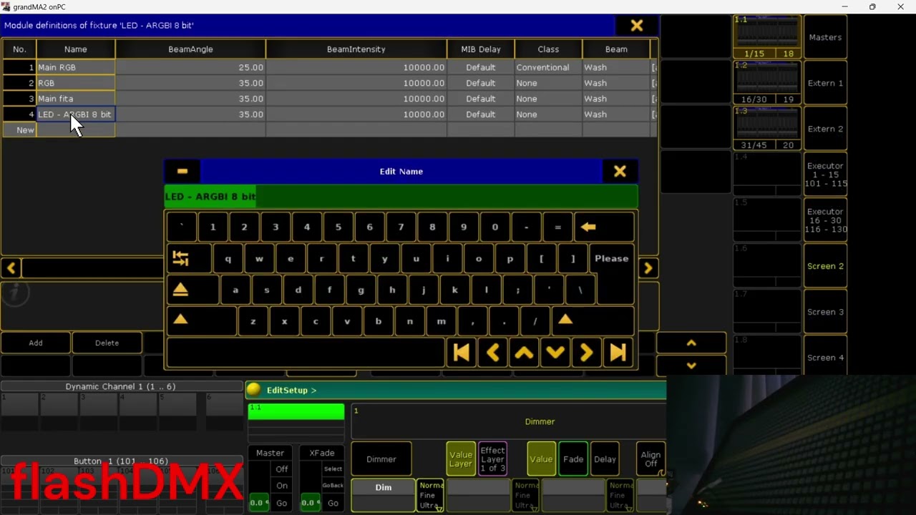Screen dimensions: 916x515
Task: Click the MIB Delay column header
Action: (481, 49)
